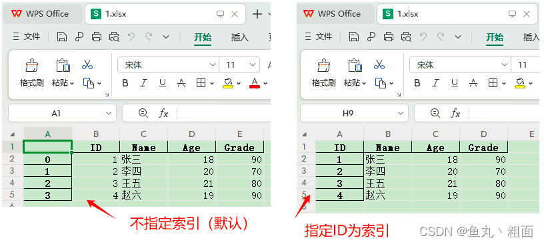Toggle Strikethrough in right window
This screenshot has height=244, width=544.
473,83
